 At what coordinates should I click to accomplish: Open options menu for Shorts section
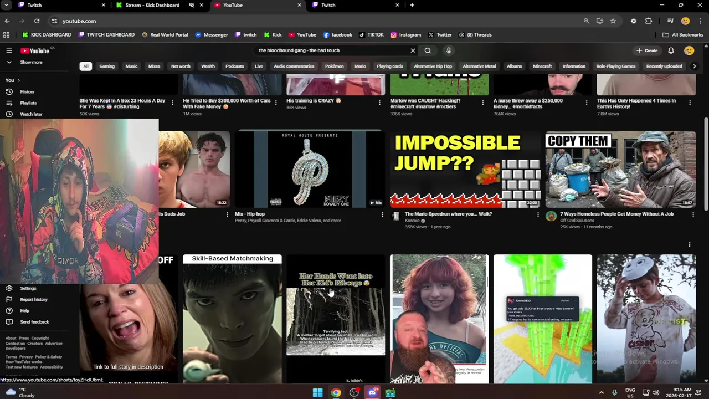(689, 244)
